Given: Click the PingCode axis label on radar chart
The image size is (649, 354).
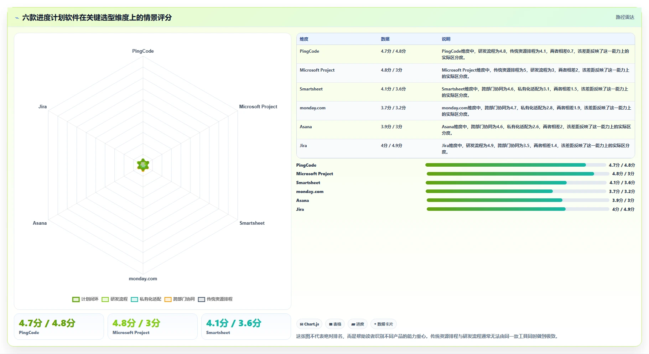Looking at the screenshot, I should [143, 51].
